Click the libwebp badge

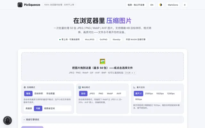pyautogui.click(x=117, y=39)
